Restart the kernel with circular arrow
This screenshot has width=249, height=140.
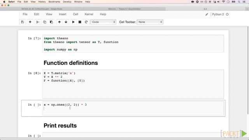point(86,22)
